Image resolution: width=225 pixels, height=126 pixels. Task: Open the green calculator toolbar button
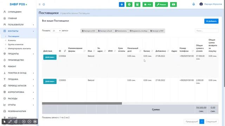(x=137, y=5)
